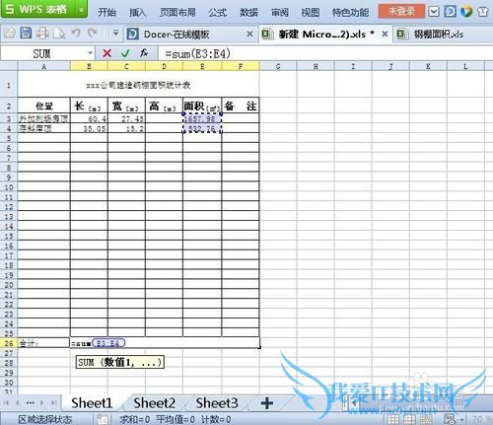Select column G header
The width and height of the screenshot is (493, 425).
tap(278, 66)
